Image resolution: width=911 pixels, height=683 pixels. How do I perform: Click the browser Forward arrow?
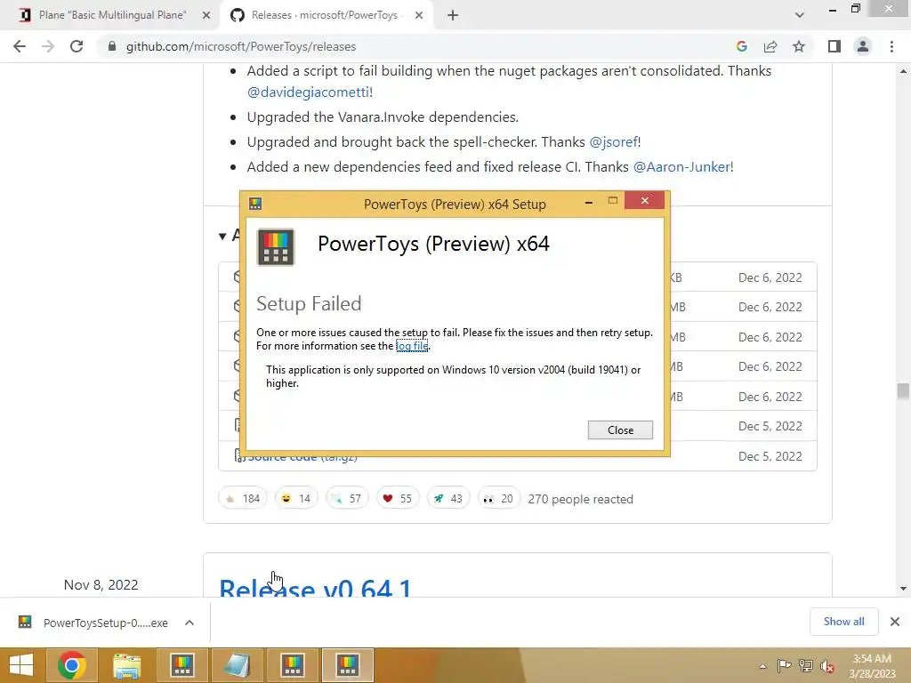[x=48, y=46]
